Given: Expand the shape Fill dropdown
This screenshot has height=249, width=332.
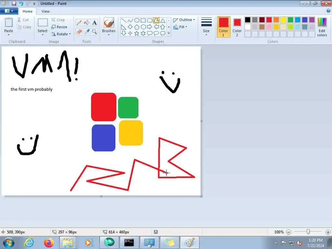Looking at the screenshot, I should tap(186, 27).
